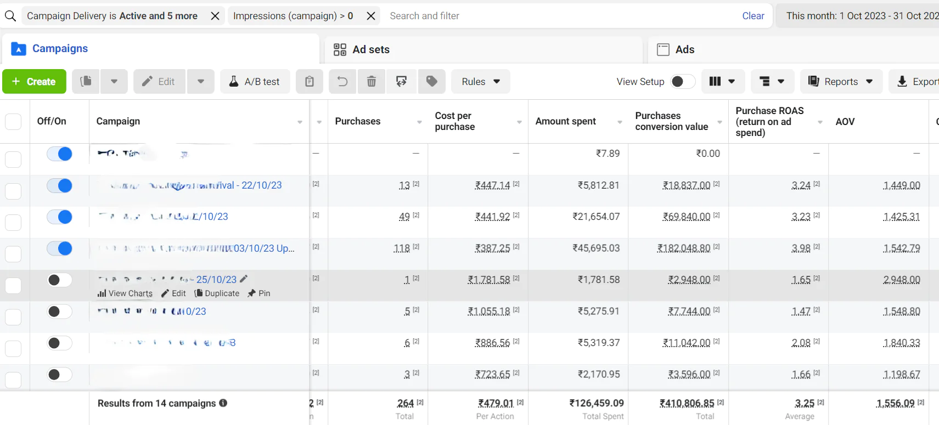Open the Rules dropdown

(x=481, y=81)
